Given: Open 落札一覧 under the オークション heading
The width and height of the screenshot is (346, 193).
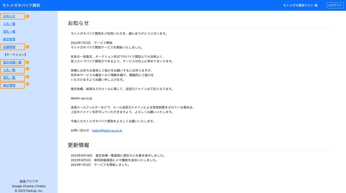Looking at the screenshot, I should point(9,78).
